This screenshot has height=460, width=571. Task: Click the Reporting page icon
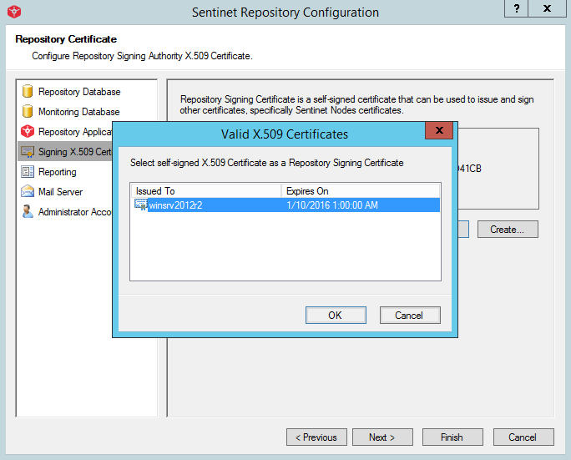[x=28, y=171]
